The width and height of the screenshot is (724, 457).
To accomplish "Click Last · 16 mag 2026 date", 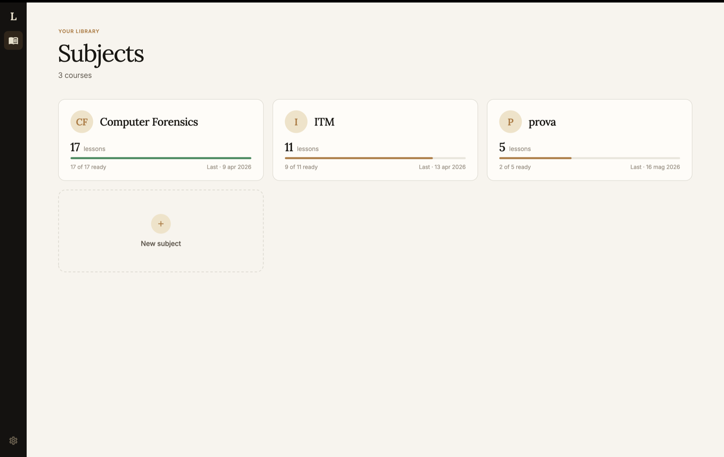I will 655,167.
